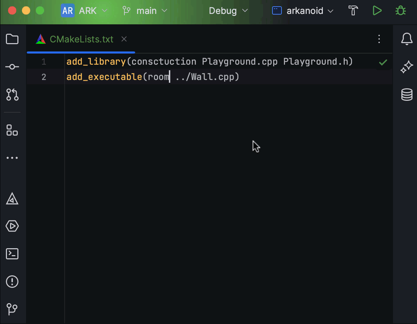Open the Version Control tool window

coord(12,309)
